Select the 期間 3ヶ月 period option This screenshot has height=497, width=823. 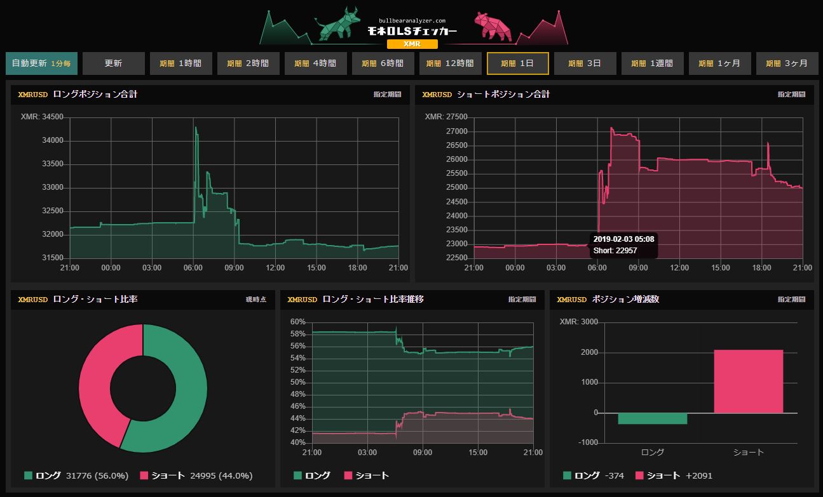pos(787,63)
